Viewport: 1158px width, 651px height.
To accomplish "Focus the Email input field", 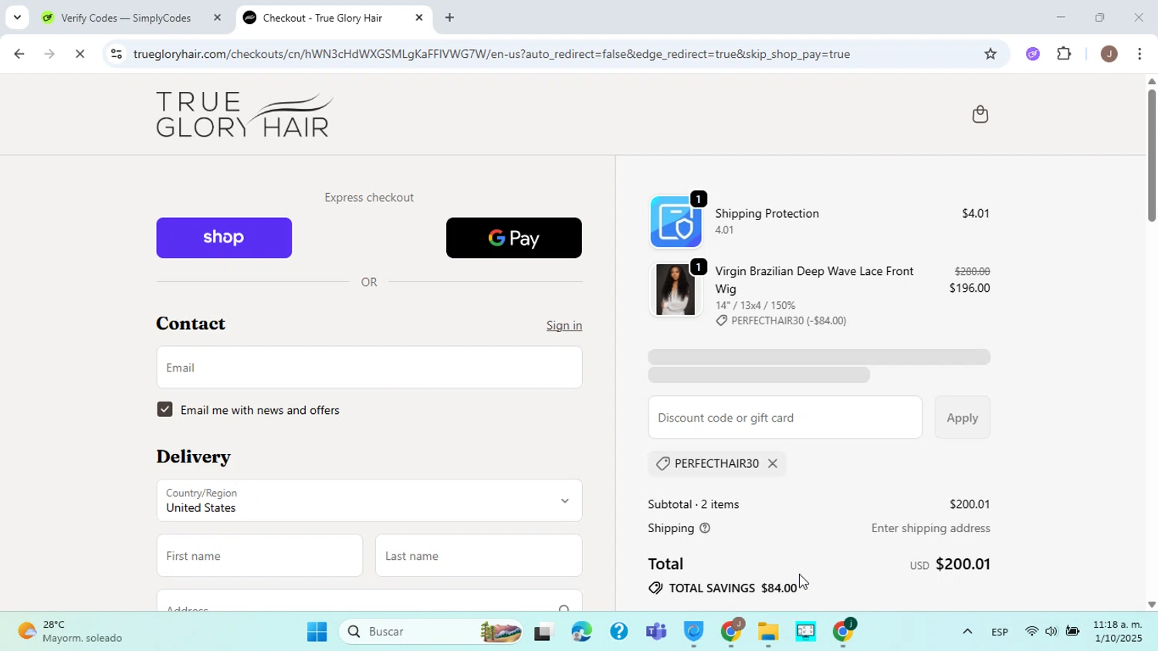I will coord(369,368).
